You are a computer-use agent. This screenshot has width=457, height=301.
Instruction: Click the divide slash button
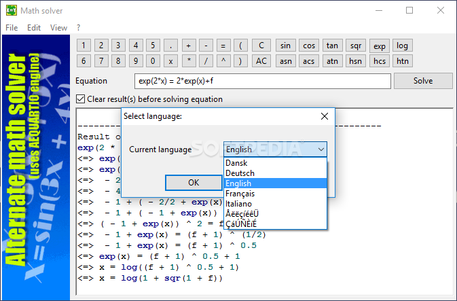pos(206,61)
